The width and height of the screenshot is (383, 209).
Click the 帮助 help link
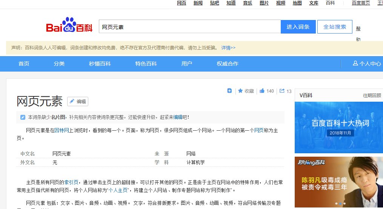(x=358, y=34)
